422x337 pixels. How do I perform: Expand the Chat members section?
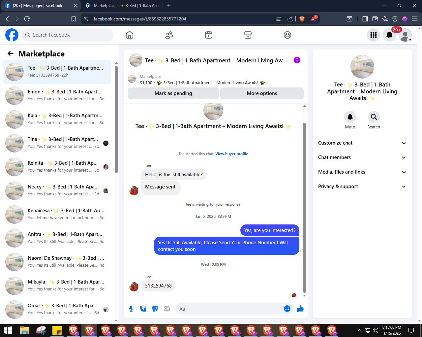362,157
